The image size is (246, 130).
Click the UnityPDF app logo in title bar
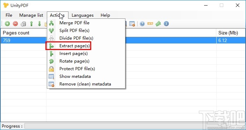coord(6,5)
